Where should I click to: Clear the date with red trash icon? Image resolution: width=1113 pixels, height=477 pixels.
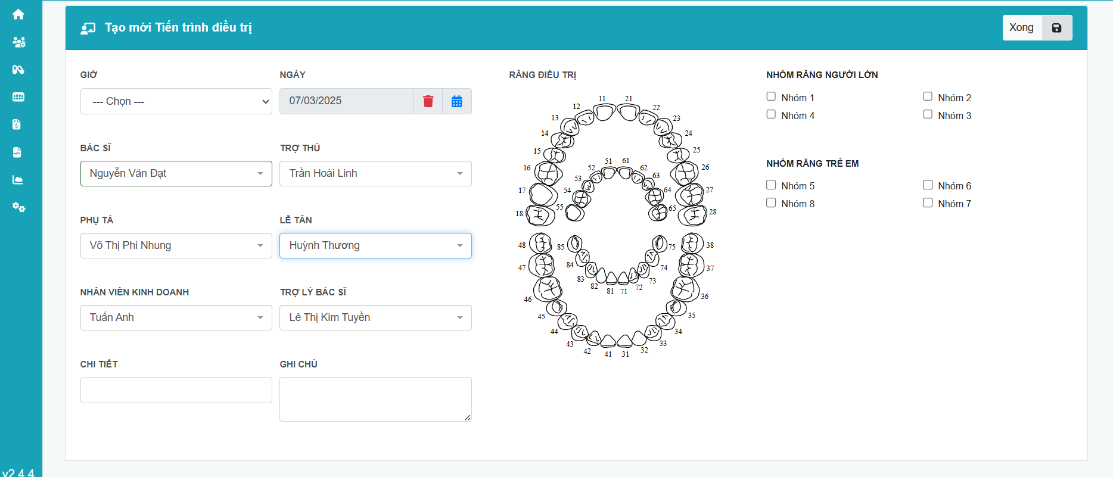(x=428, y=101)
